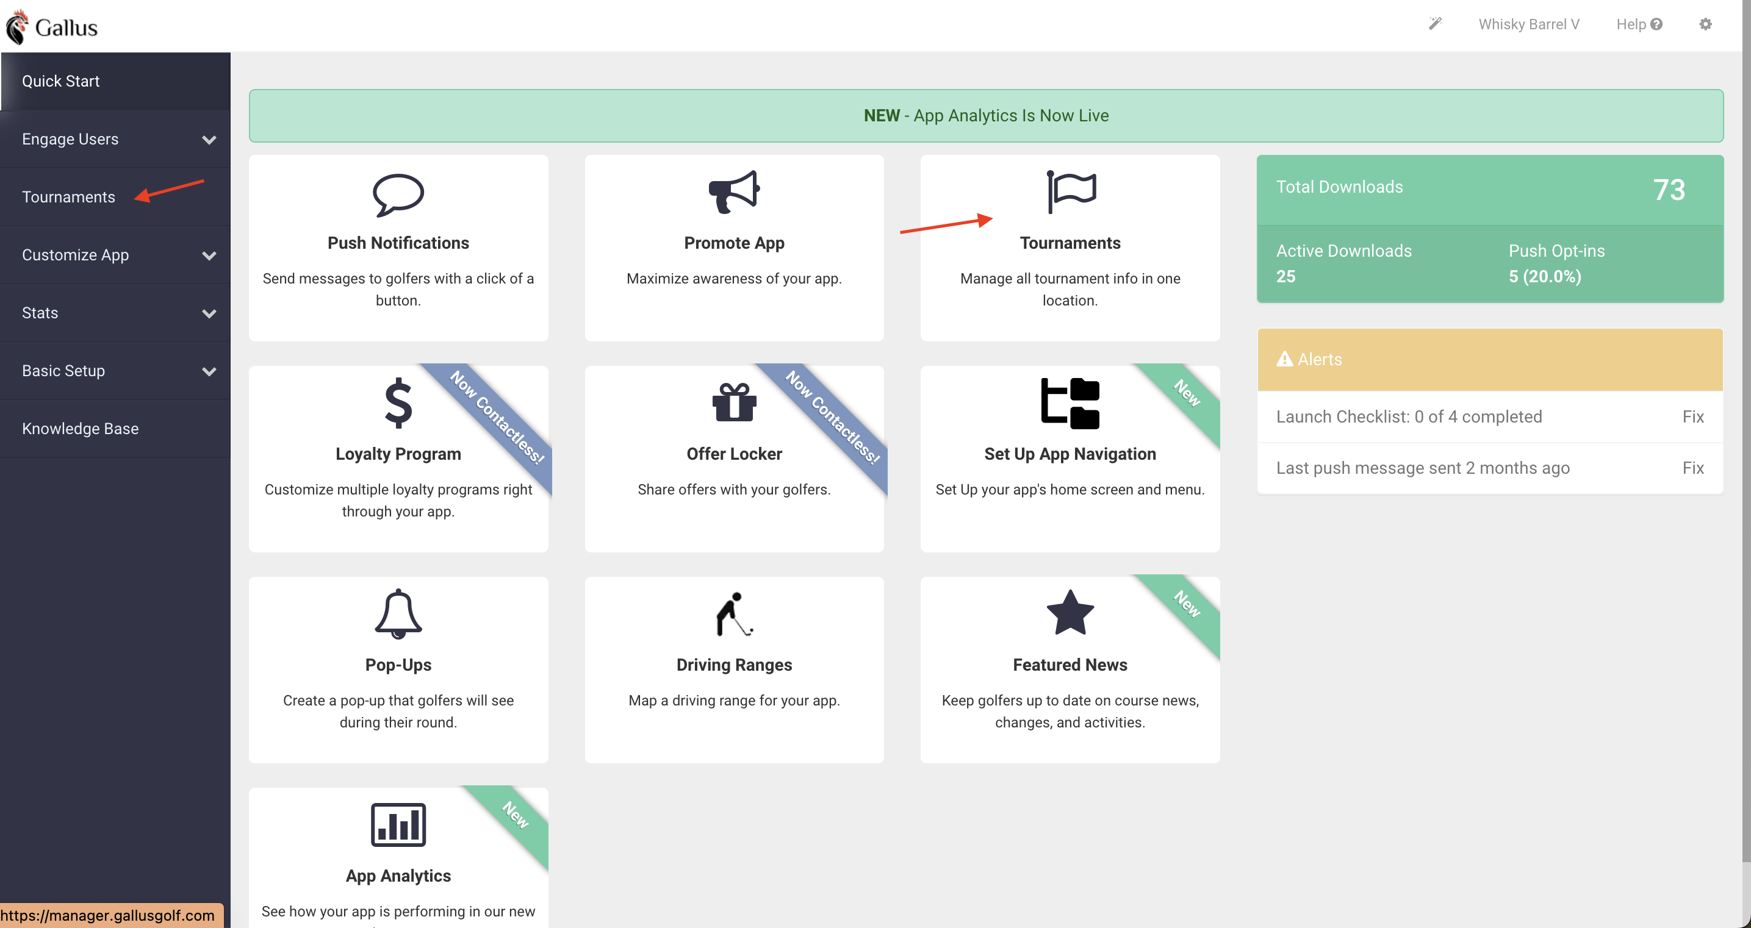Click the magic wand icon in header
This screenshot has height=928, width=1751.
[x=1435, y=24]
